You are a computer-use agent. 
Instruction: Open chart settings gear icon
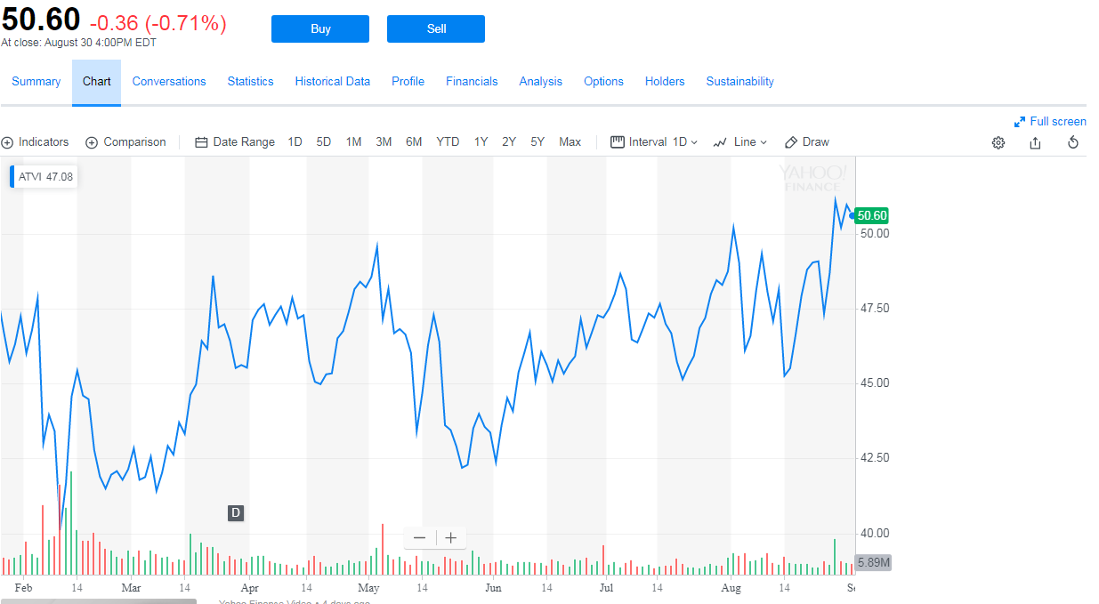click(x=998, y=142)
